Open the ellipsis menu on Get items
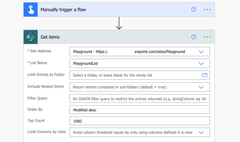240x142 pixels. (207, 37)
